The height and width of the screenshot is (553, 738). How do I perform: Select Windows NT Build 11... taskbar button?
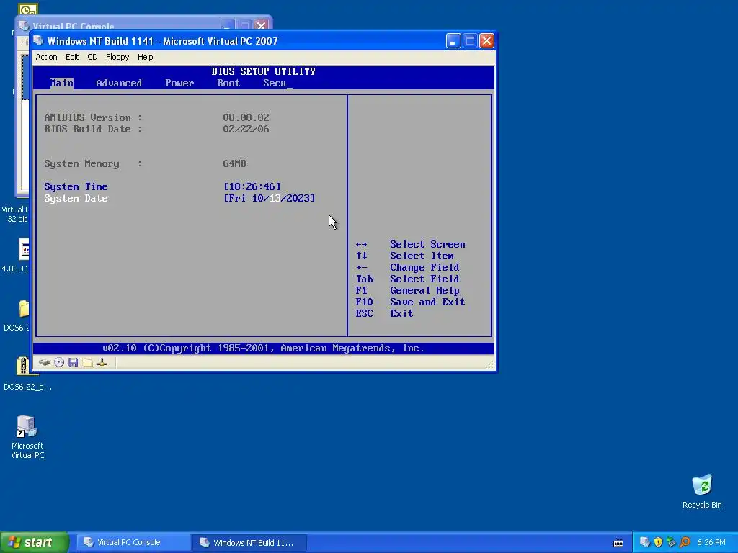(249, 543)
